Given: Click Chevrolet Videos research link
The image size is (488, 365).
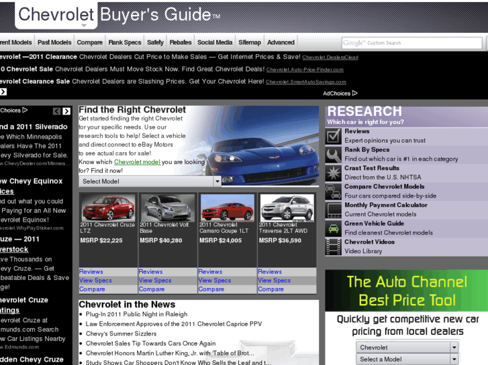Looking at the screenshot, I should click(x=369, y=242).
